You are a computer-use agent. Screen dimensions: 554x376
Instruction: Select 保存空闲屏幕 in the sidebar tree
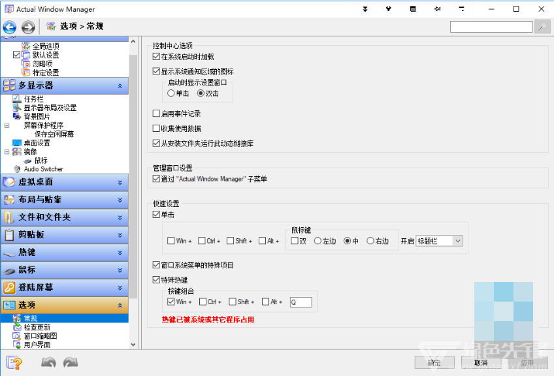(x=54, y=134)
